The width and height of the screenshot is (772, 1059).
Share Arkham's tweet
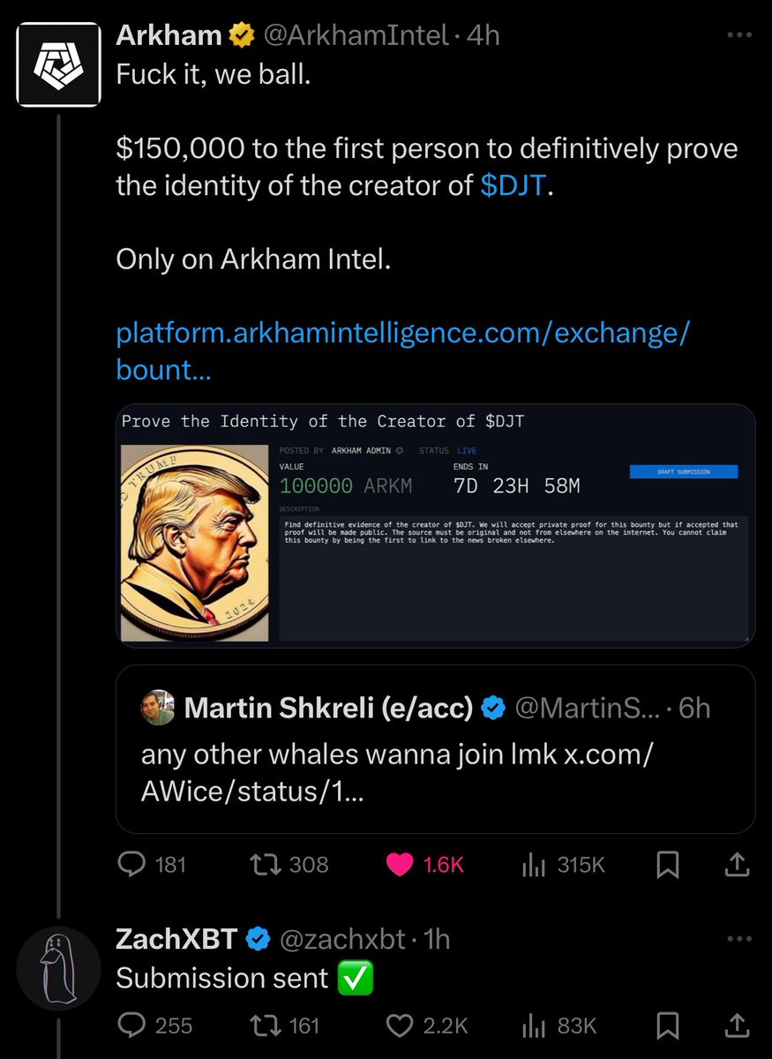(737, 864)
